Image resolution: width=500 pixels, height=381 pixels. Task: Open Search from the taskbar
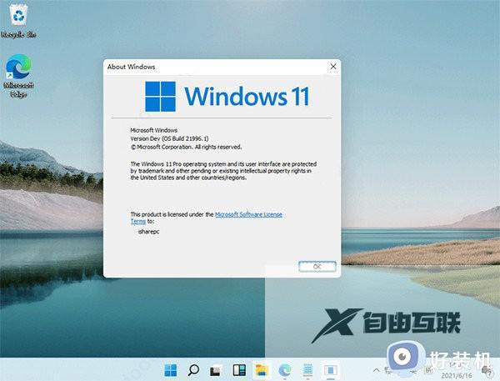click(193, 370)
